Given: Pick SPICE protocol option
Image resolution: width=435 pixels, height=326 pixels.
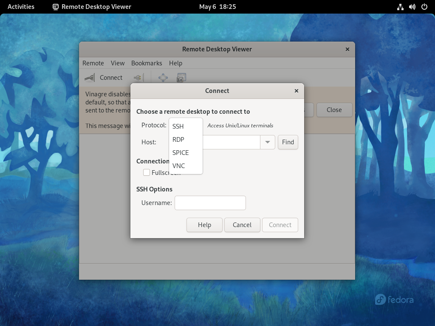Looking at the screenshot, I should [186, 153].
